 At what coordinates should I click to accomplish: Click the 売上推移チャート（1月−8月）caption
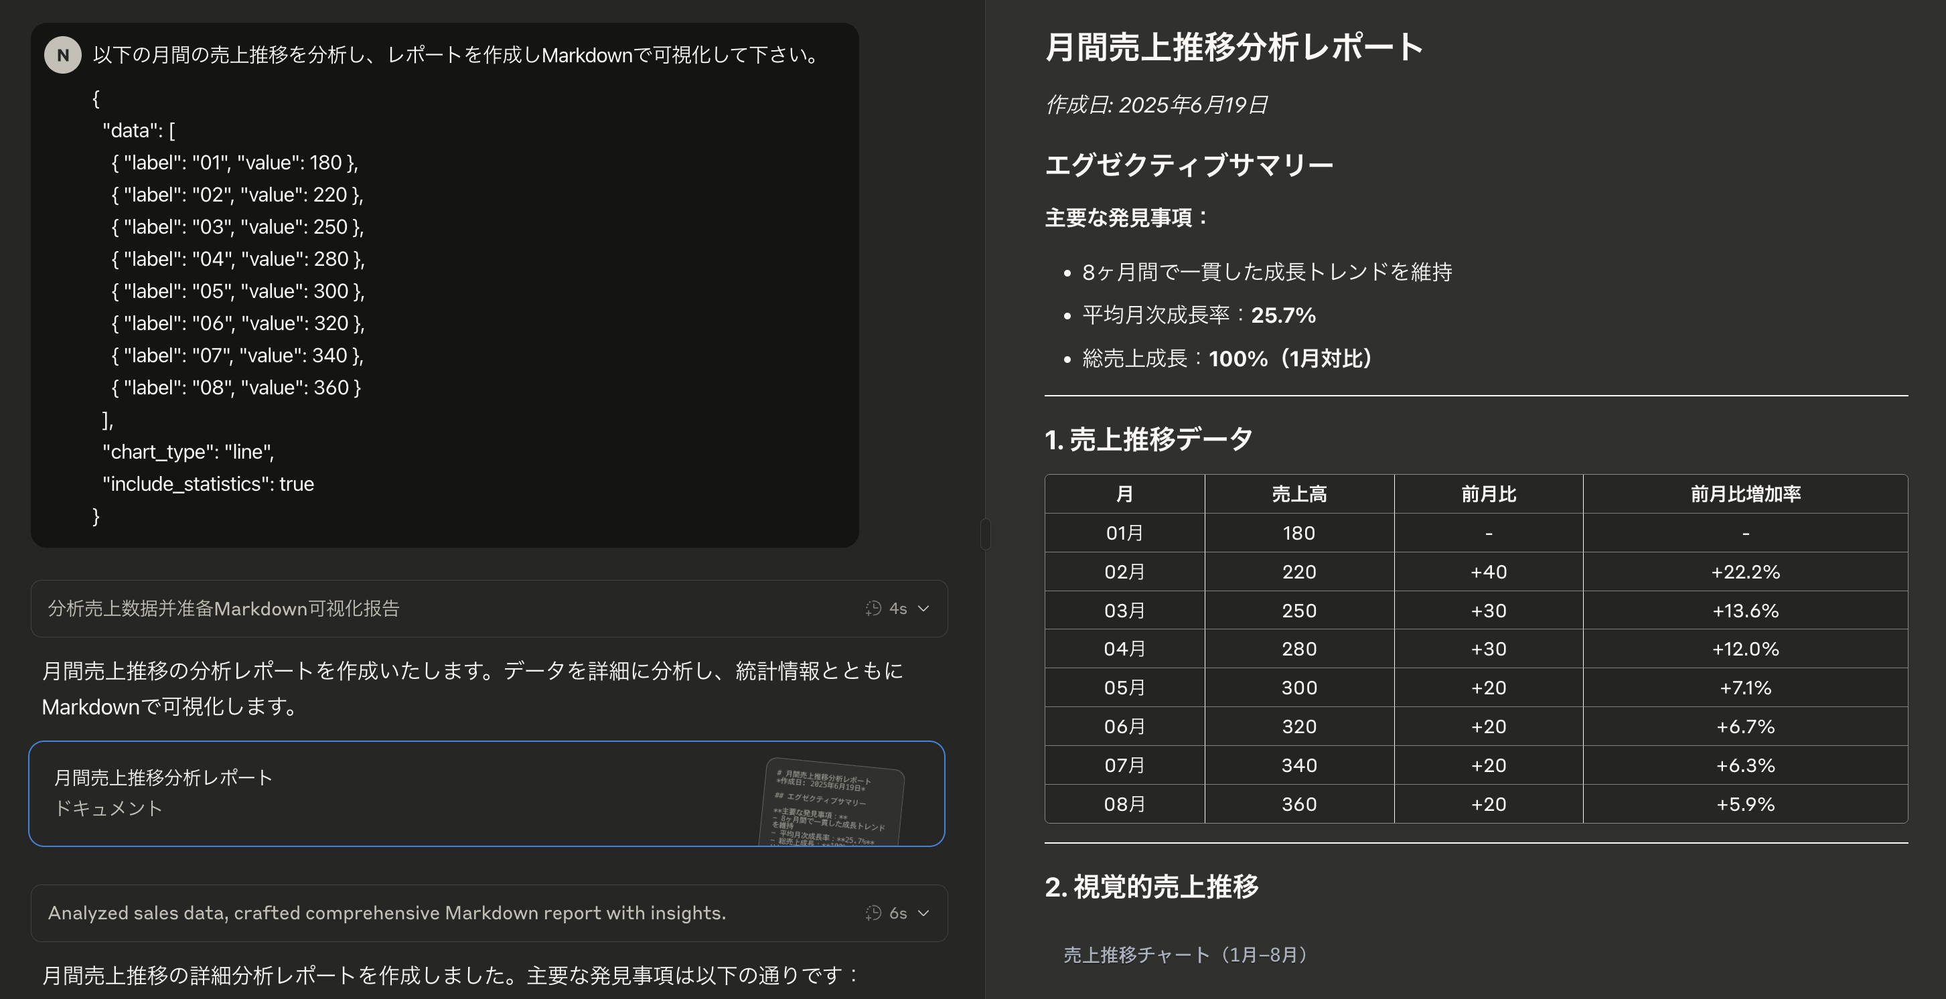pos(1186,953)
